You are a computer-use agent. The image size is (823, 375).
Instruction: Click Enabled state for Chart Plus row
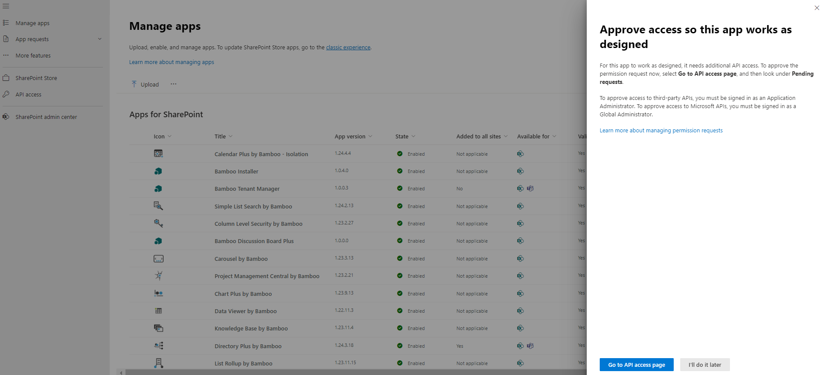coord(416,294)
